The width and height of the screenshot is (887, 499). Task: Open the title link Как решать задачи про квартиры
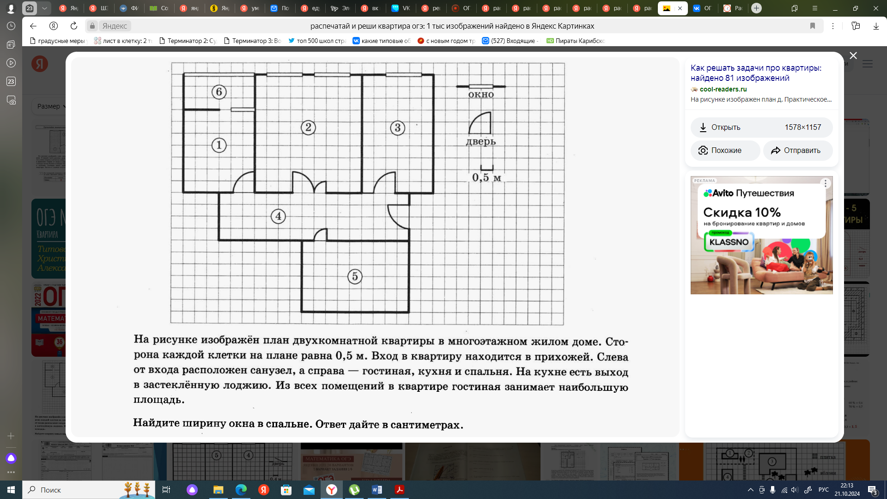pyautogui.click(x=756, y=73)
